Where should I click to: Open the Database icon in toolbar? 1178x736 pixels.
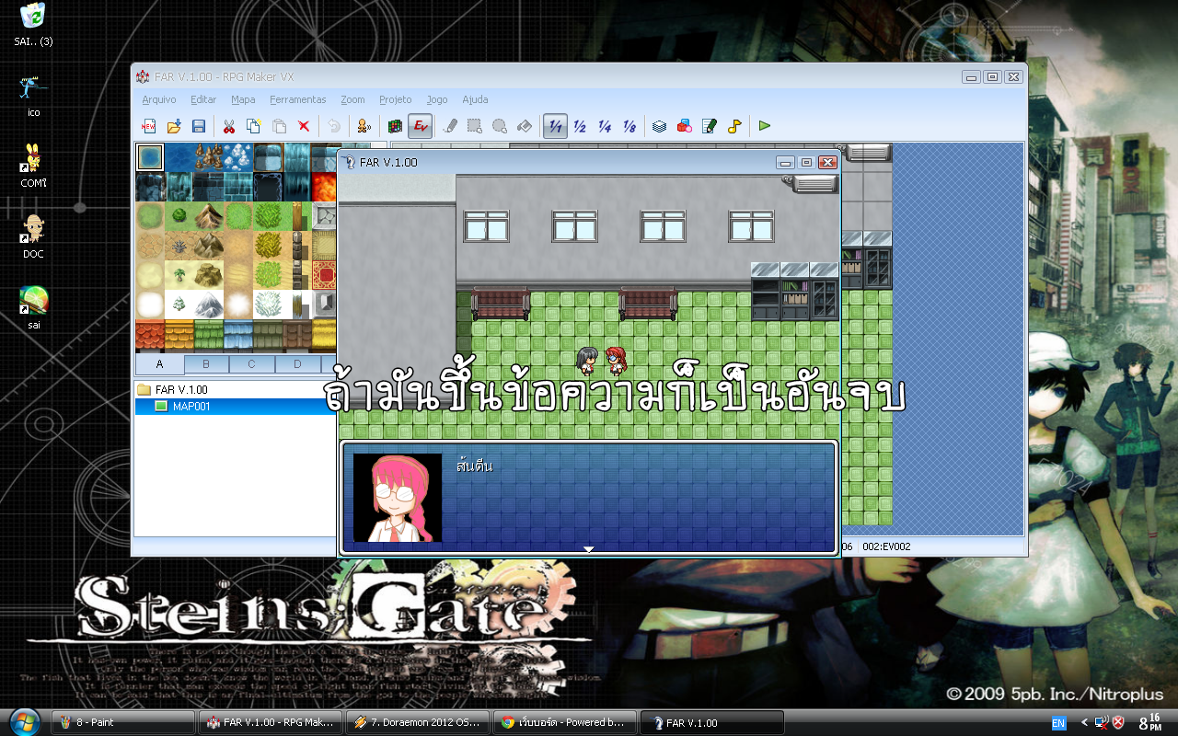tap(660, 126)
